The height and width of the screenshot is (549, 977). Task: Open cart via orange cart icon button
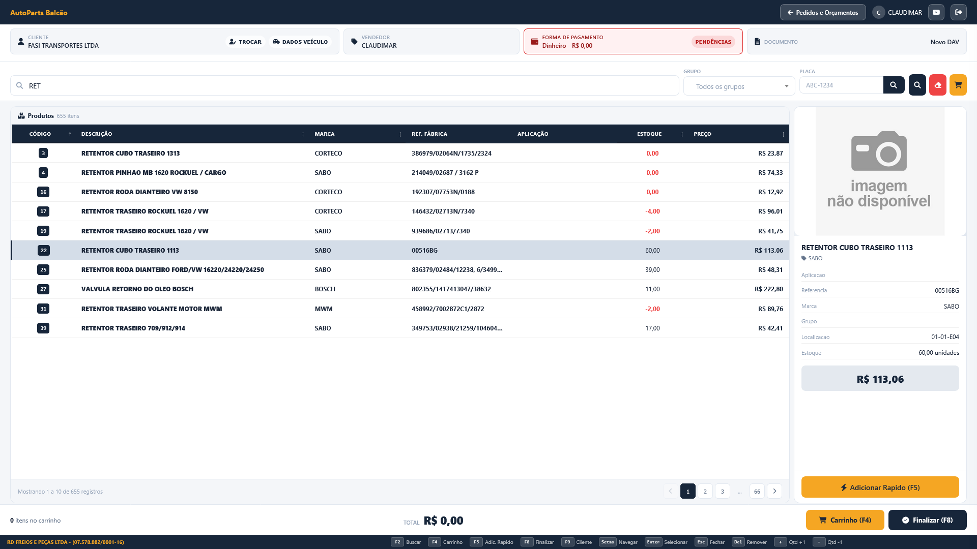pyautogui.click(x=958, y=85)
